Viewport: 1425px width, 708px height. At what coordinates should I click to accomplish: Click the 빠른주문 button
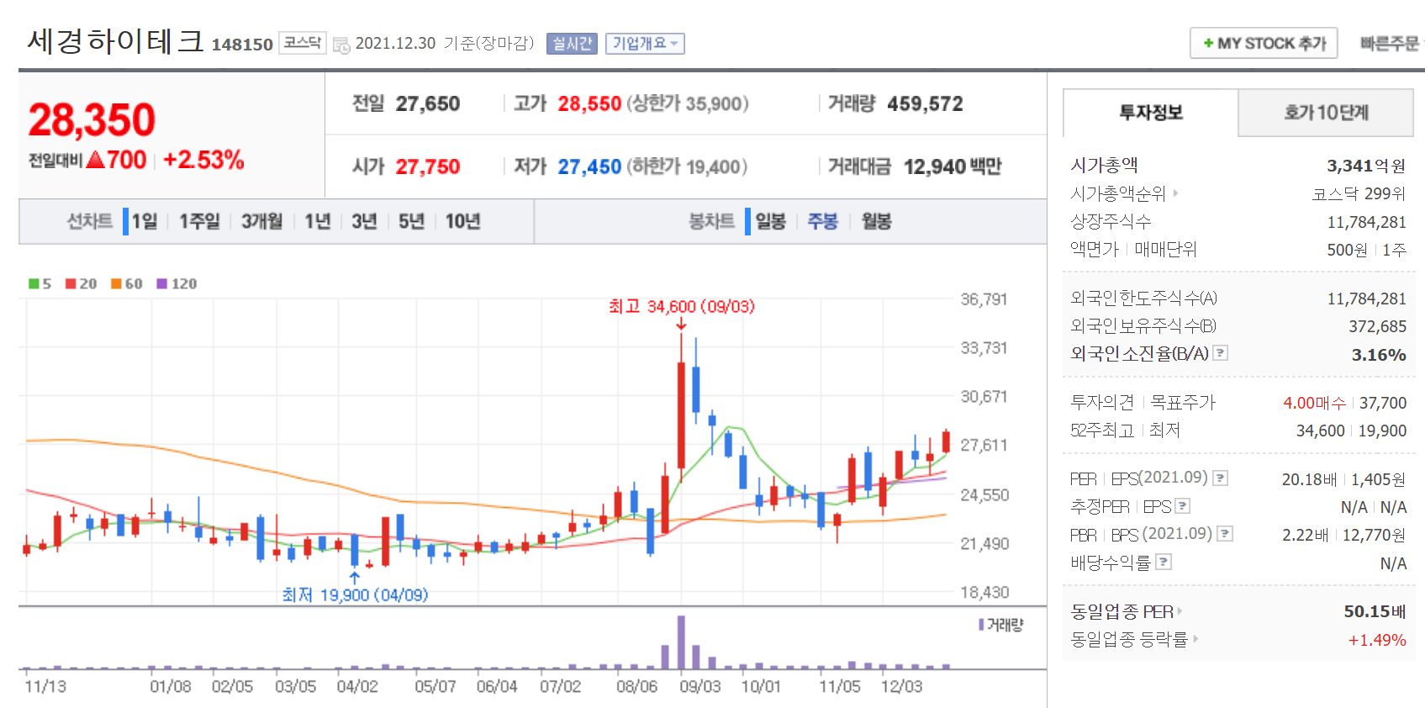(x=1391, y=43)
